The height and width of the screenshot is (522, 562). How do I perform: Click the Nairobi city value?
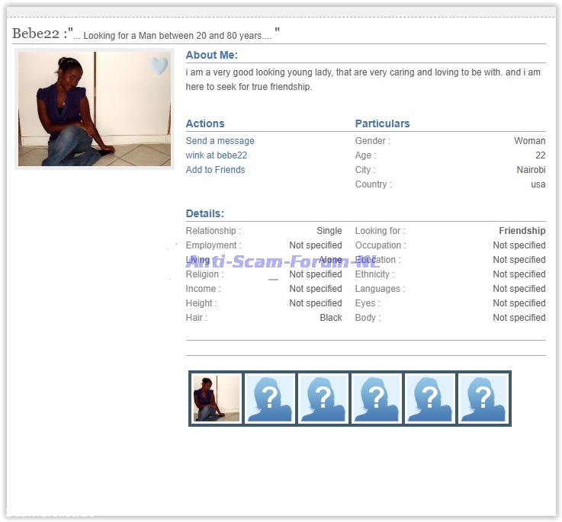(531, 170)
